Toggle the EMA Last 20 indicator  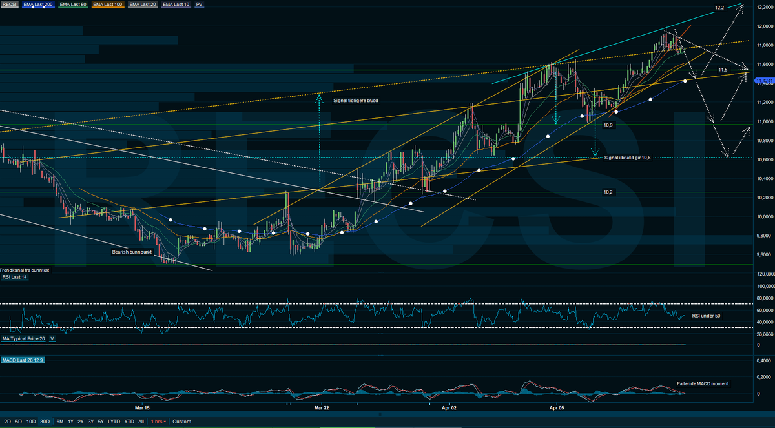(x=143, y=5)
